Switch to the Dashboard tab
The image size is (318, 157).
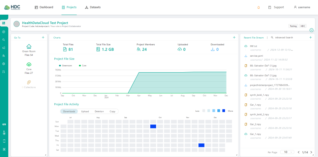(44, 7)
